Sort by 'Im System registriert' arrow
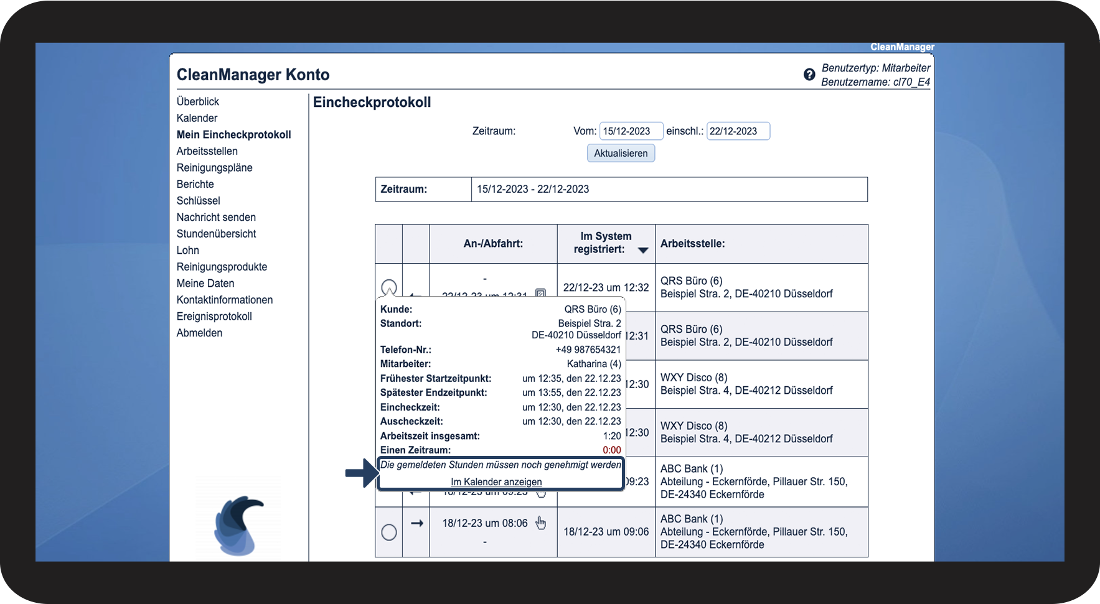Screen dimensions: 1100x604 pyautogui.click(x=643, y=250)
